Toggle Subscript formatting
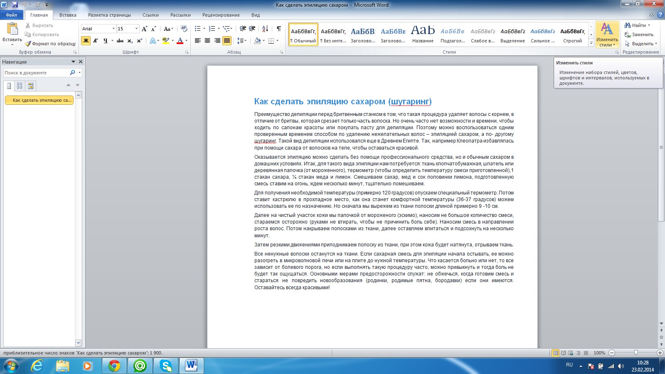The image size is (665, 374). pyautogui.click(x=130, y=41)
